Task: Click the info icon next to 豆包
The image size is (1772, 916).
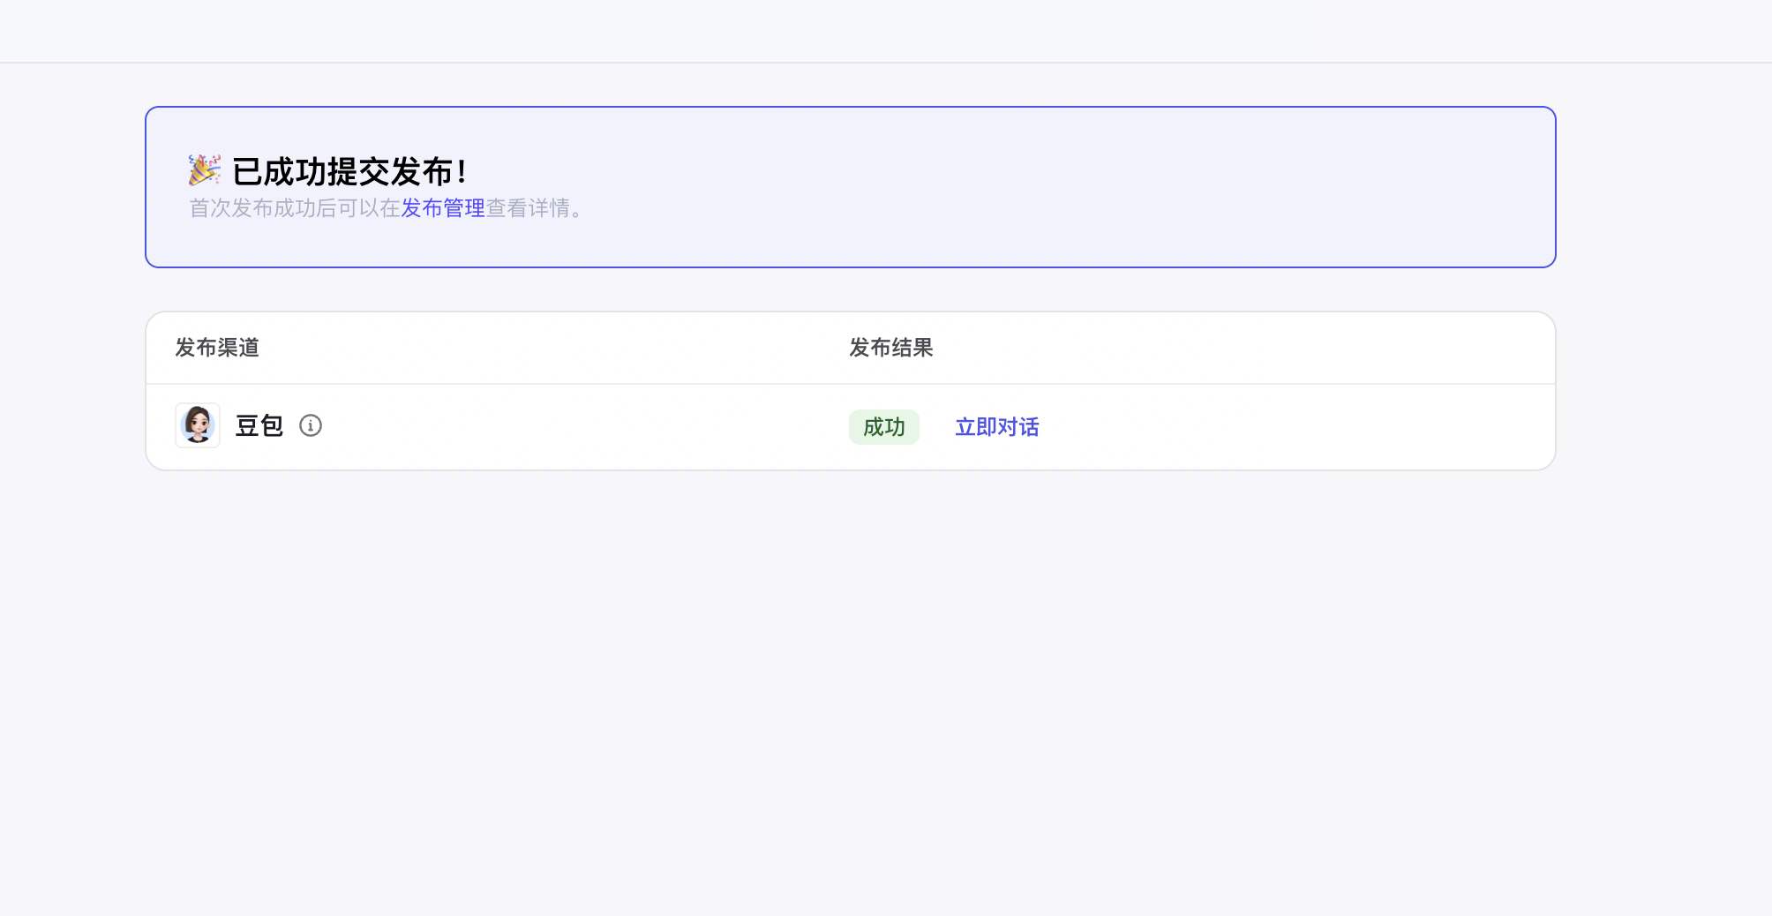Action: point(311,425)
